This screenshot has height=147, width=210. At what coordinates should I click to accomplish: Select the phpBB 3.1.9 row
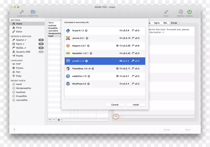point(105,61)
